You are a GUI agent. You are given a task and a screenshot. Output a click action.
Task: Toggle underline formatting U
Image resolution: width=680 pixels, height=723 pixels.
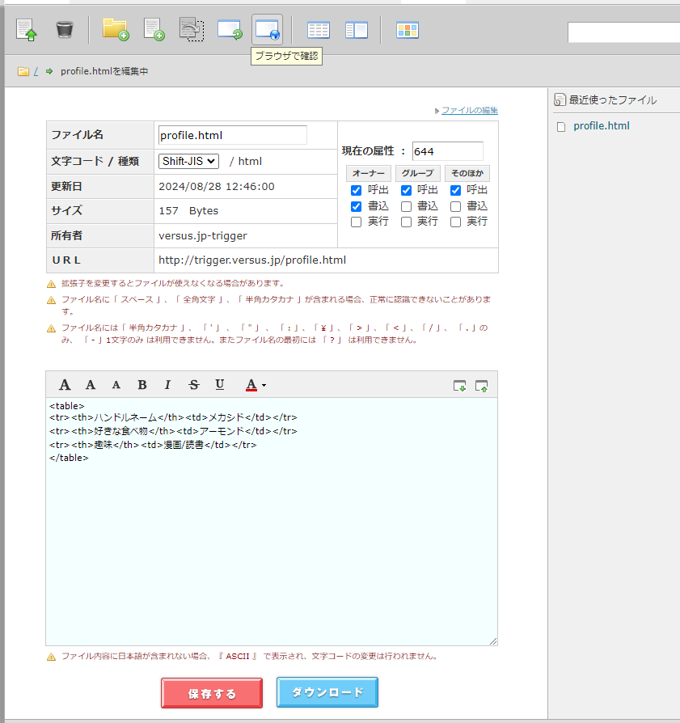point(220,385)
